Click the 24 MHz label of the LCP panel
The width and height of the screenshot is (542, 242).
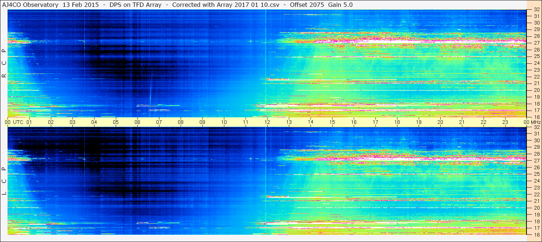pyautogui.click(x=536, y=181)
